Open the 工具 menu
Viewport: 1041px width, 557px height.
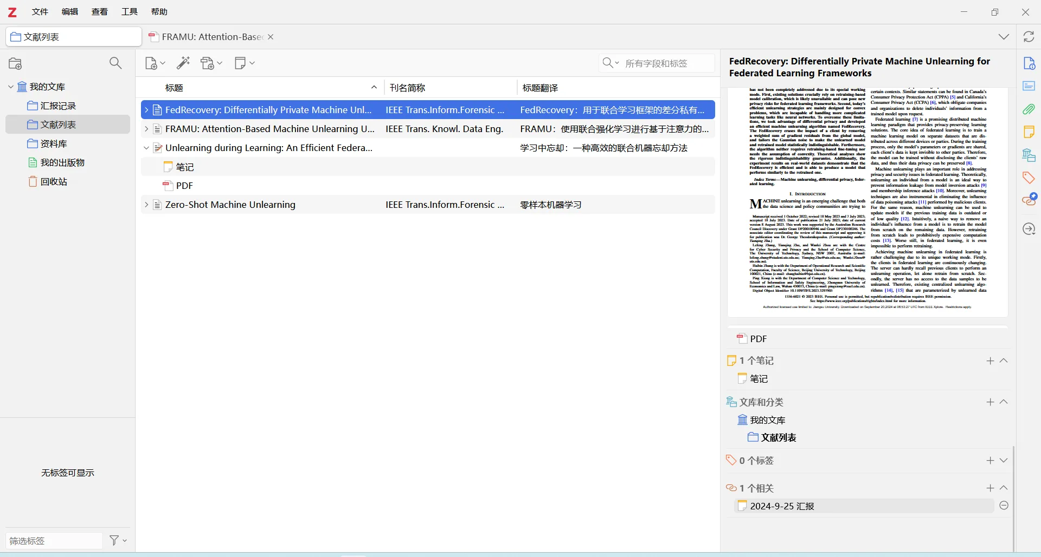pyautogui.click(x=130, y=11)
